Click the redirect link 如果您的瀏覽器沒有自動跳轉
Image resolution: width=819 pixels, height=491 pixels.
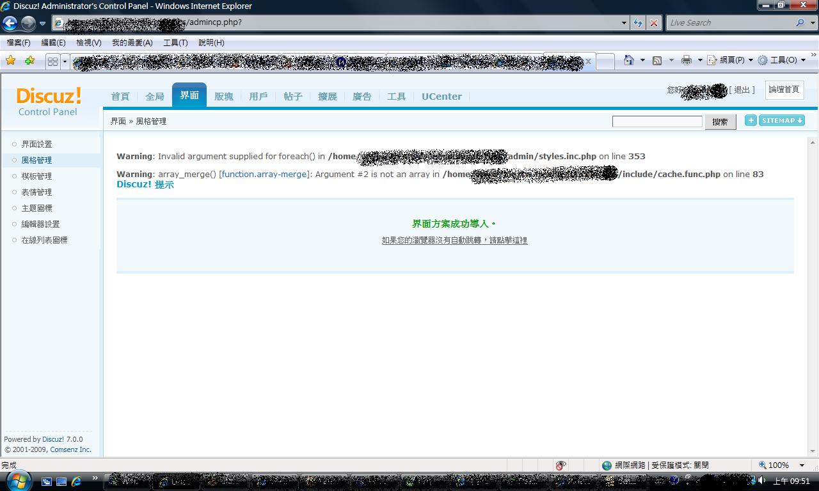454,240
